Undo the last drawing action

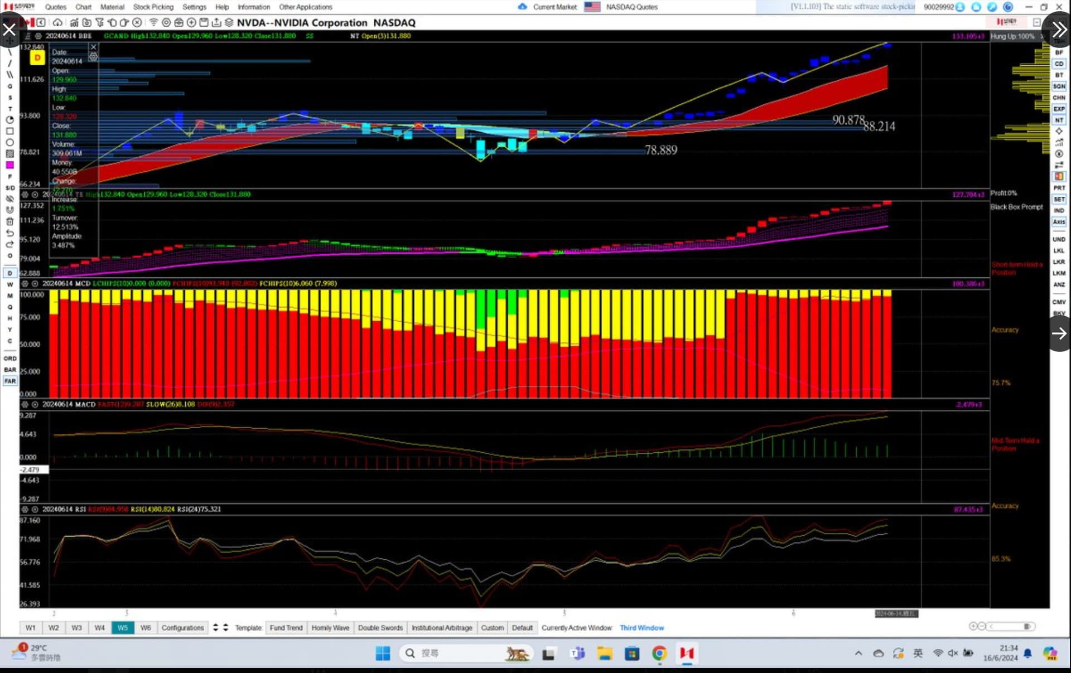(x=9, y=233)
